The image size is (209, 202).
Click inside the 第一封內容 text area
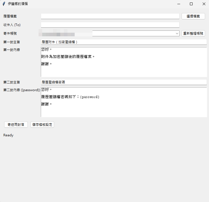tap(124, 69)
